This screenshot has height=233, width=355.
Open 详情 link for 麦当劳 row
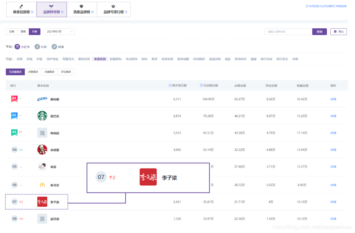coord(333,185)
